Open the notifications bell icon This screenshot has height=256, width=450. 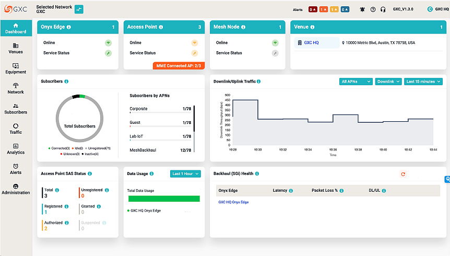pyautogui.click(x=363, y=9)
